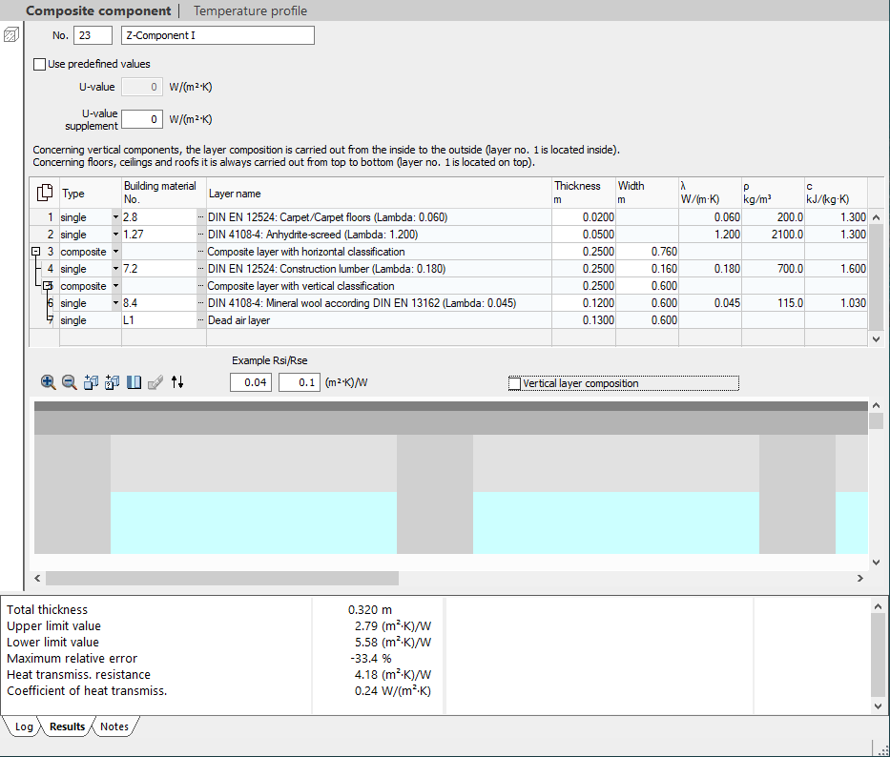890x757 pixels.
Task: Collapse composite layer 5 tree node
Action: [x=48, y=285]
